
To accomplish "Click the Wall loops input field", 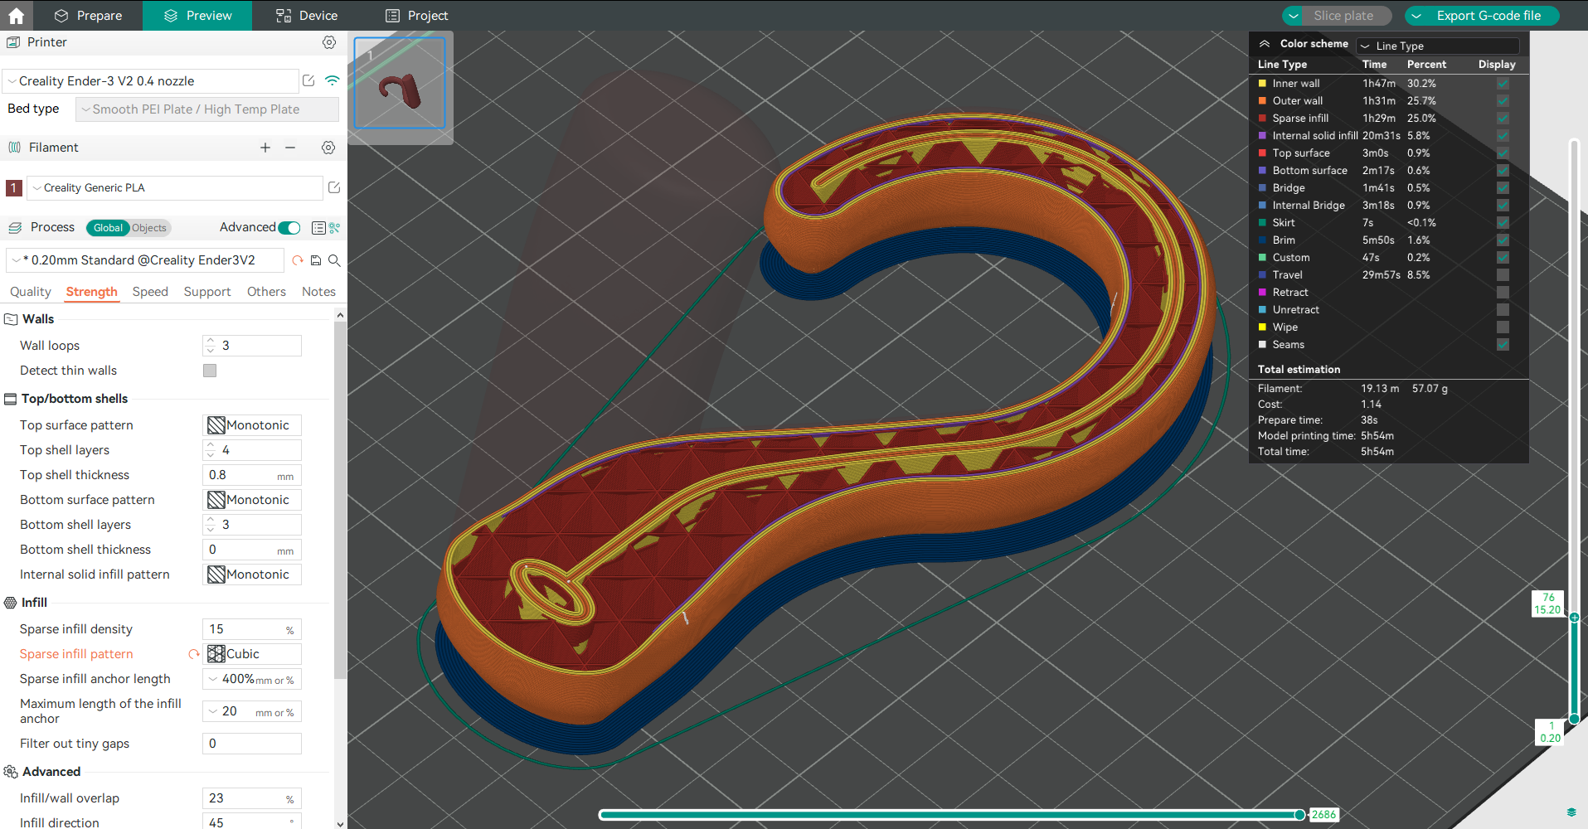I will coord(252,346).
